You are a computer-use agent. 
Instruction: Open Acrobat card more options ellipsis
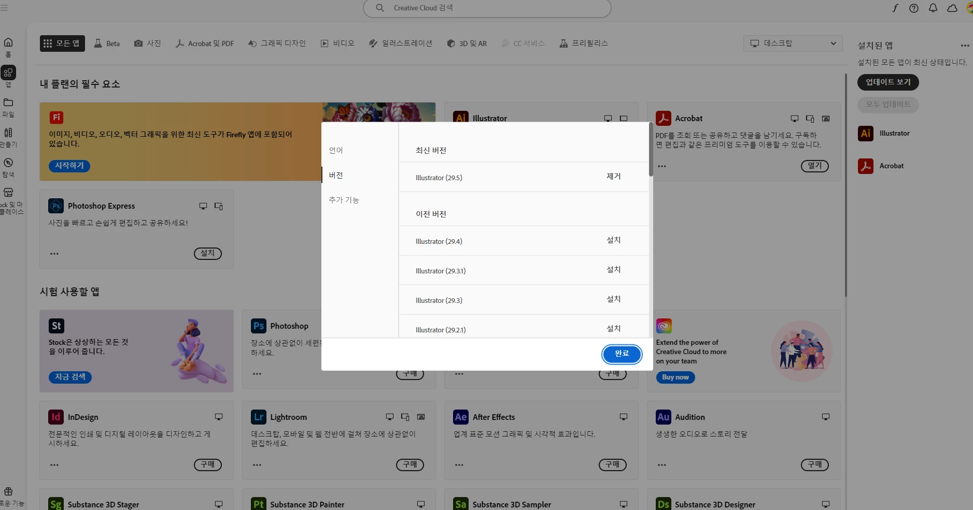tap(662, 166)
